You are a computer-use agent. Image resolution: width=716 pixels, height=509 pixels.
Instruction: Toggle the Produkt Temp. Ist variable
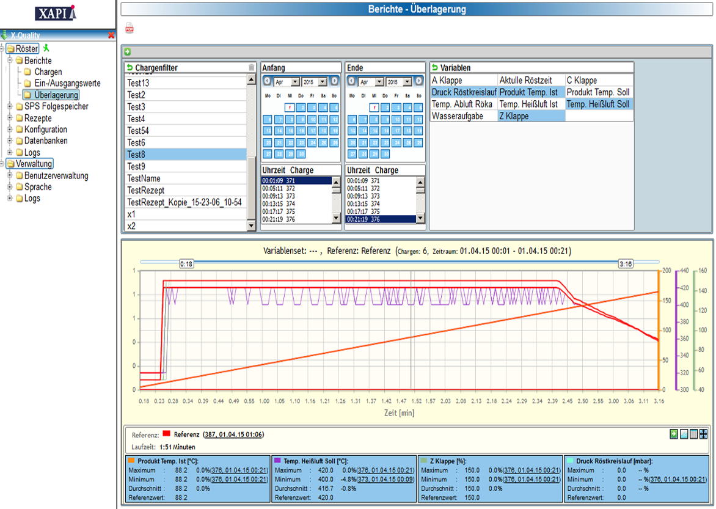[532, 92]
